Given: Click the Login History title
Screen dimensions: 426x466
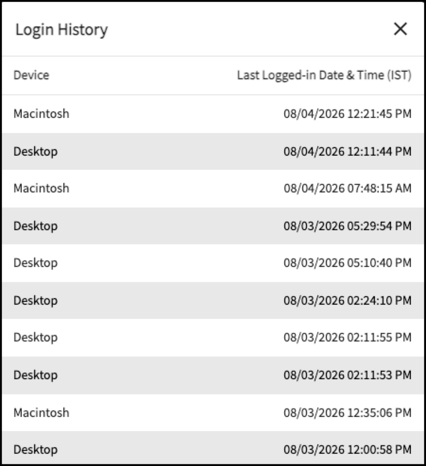Looking at the screenshot, I should click(x=61, y=30).
